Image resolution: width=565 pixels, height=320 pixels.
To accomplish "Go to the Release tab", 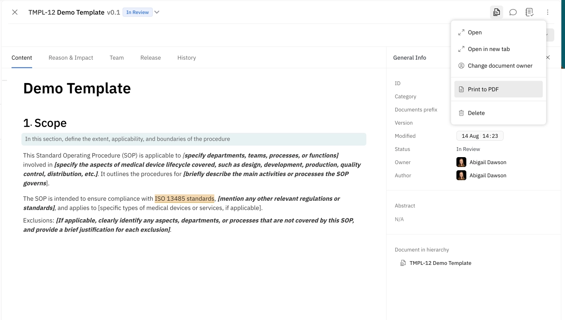I will 150,58.
